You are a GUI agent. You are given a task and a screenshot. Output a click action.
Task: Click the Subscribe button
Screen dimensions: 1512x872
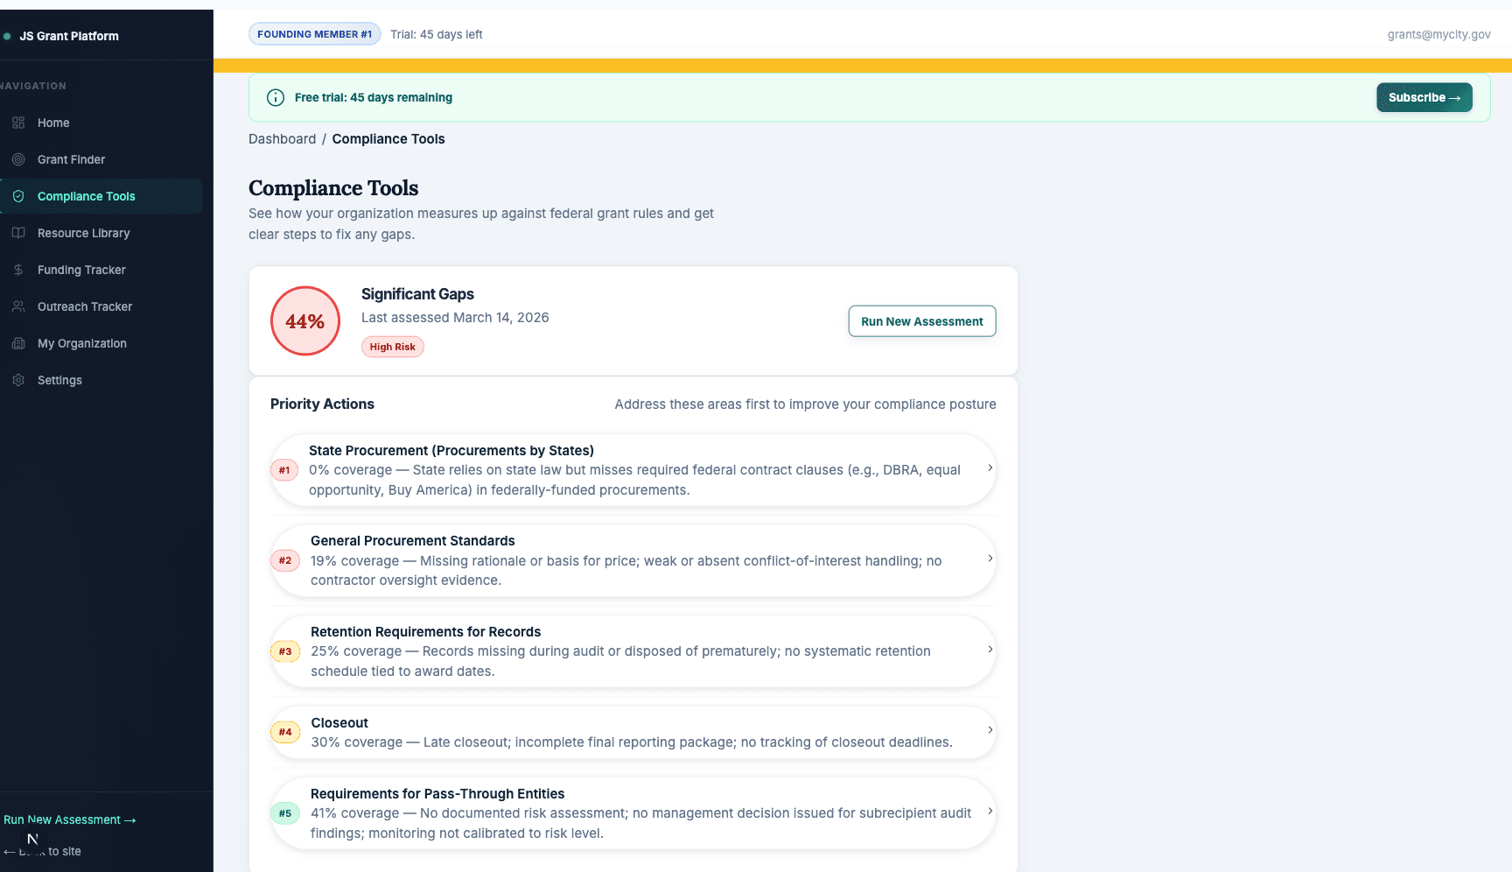coord(1424,97)
